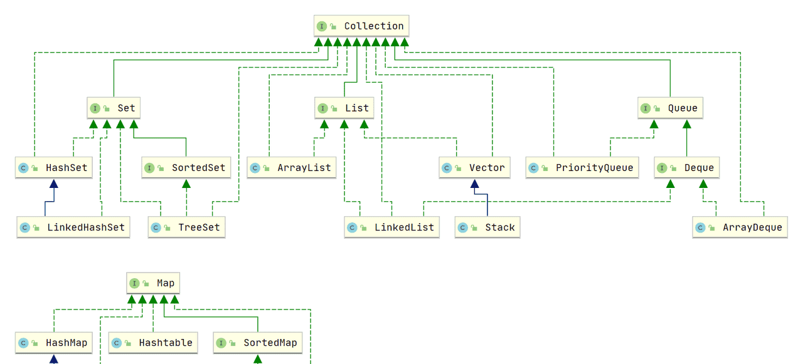
Task: Select the HashMap class node
Action: 53,343
